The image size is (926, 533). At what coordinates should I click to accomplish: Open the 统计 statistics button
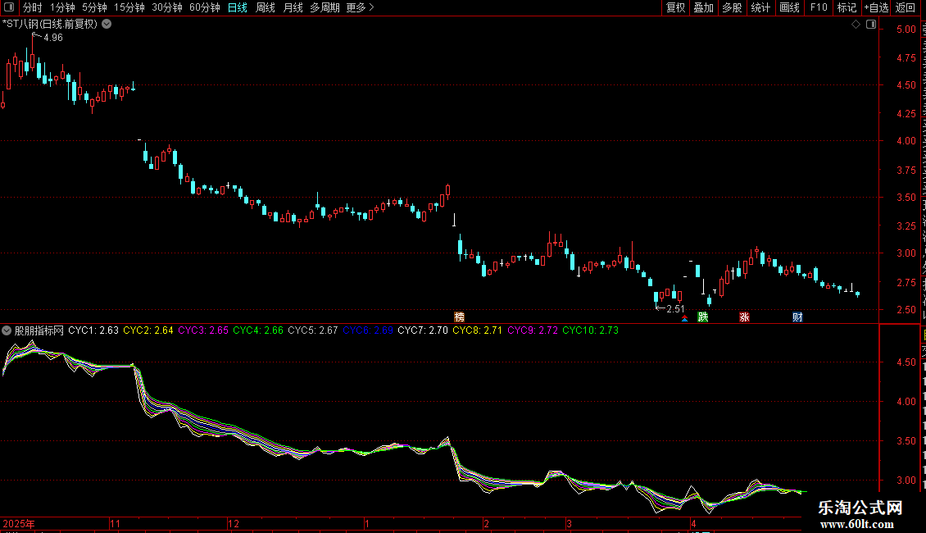coord(760,7)
